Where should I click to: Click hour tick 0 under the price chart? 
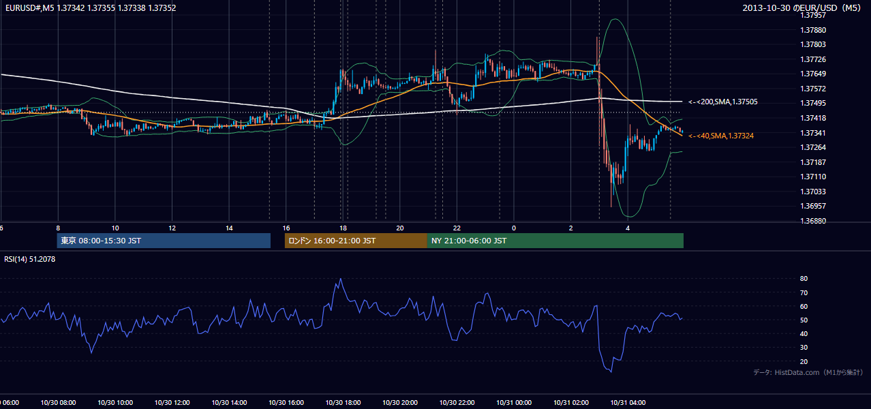click(514, 228)
